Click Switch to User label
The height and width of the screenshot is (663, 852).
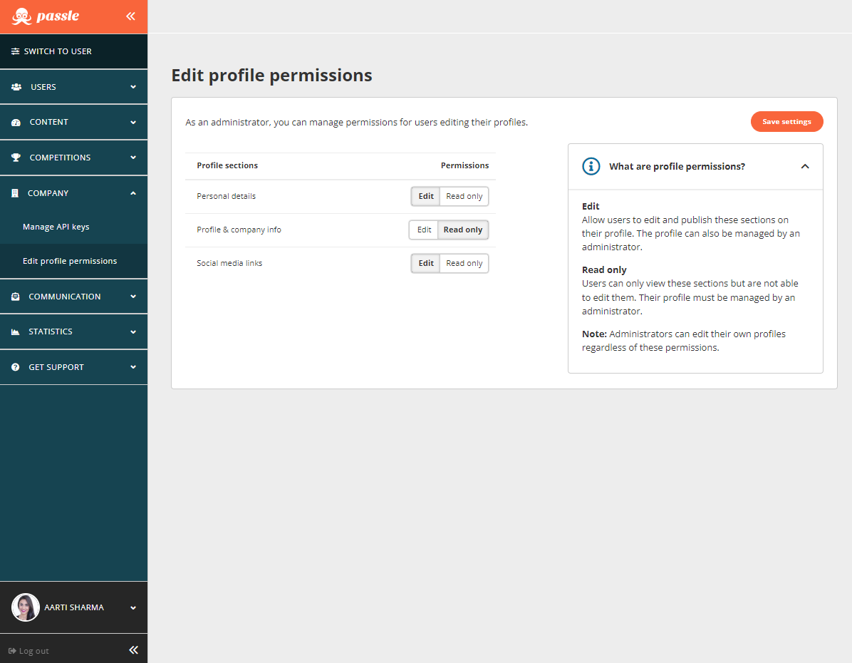pos(58,51)
